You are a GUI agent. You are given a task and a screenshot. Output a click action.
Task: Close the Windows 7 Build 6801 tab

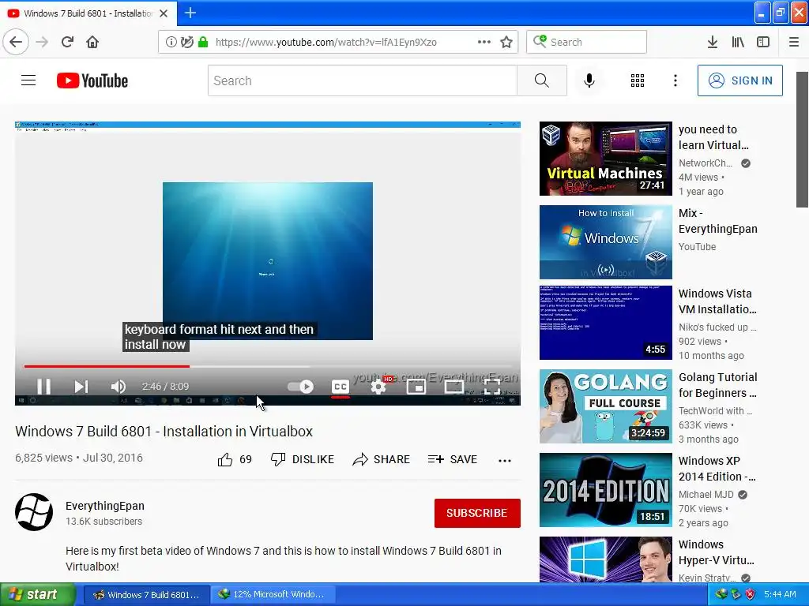tap(164, 13)
